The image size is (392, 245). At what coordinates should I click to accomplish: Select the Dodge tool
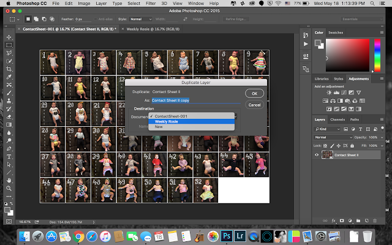point(9,140)
